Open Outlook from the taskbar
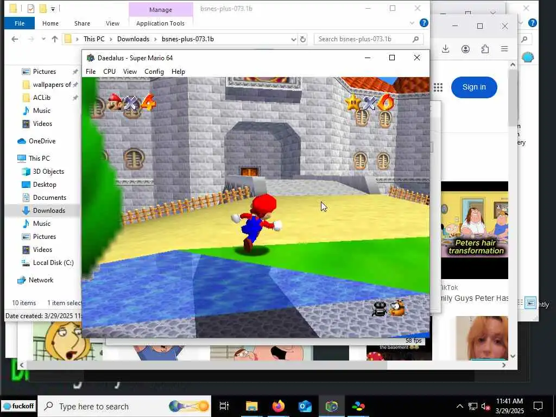This screenshot has width=556, height=417. [305, 406]
